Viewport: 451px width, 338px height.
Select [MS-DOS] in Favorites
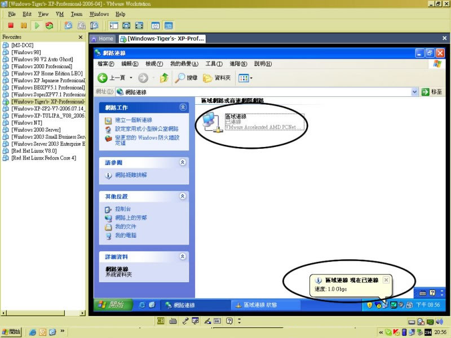pos(23,45)
